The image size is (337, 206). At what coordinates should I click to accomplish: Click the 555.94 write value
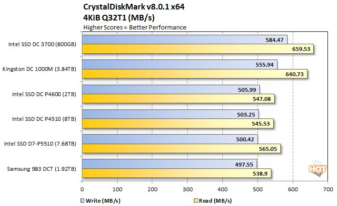264,65
